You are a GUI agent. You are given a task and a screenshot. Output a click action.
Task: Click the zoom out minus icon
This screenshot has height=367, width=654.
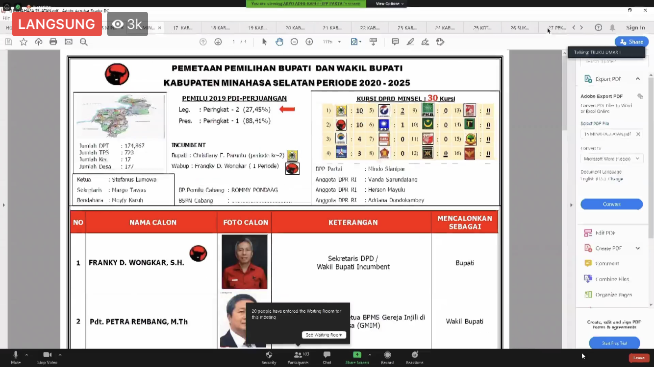(294, 42)
